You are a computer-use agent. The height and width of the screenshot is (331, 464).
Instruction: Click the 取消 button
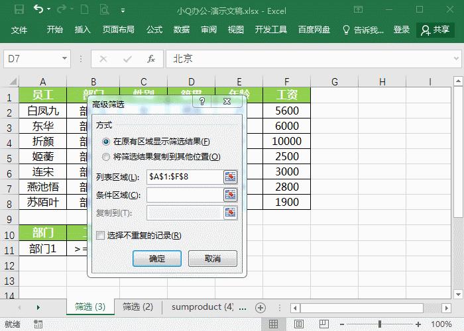[213, 259]
